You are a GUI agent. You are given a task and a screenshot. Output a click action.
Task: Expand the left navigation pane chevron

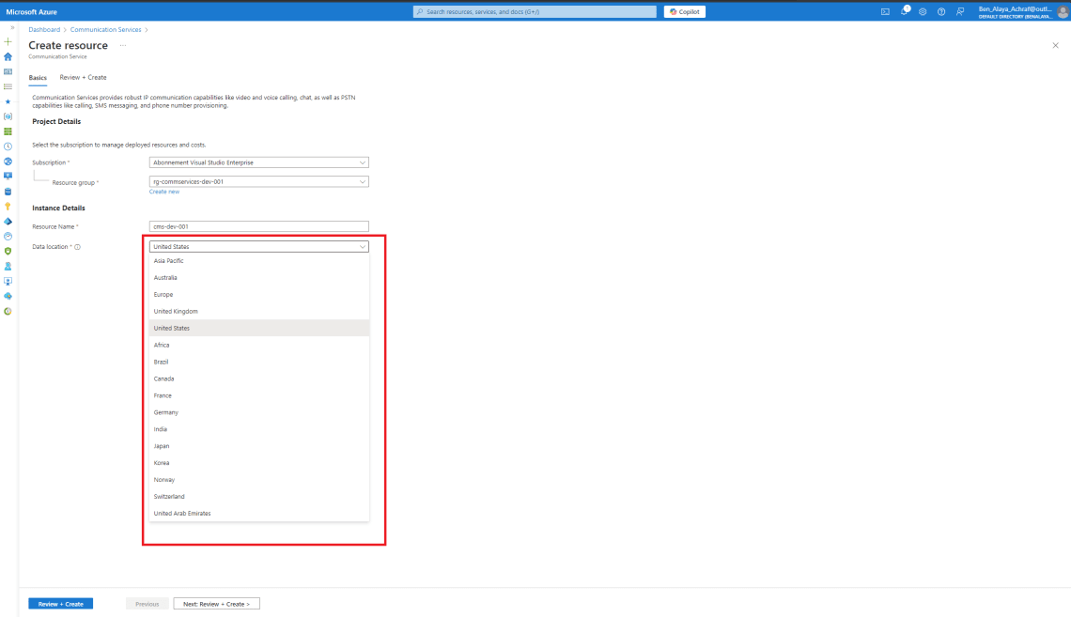(x=10, y=27)
